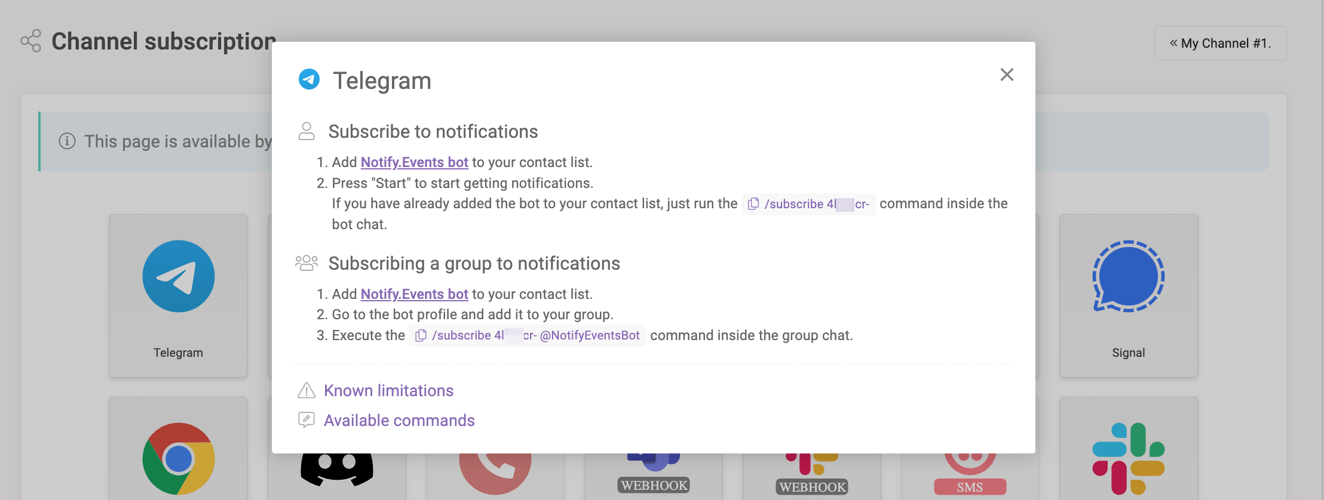Click the group icon beside Subscribing a group

(x=307, y=263)
